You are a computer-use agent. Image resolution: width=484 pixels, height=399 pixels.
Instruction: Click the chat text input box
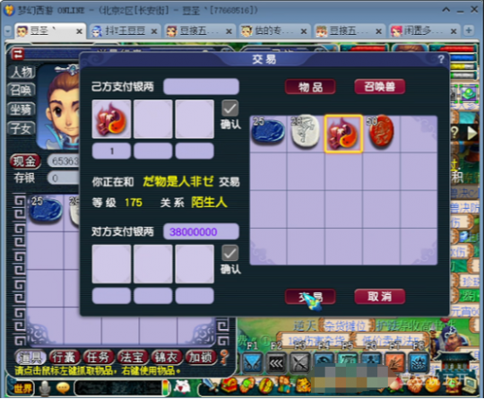(118, 388)
